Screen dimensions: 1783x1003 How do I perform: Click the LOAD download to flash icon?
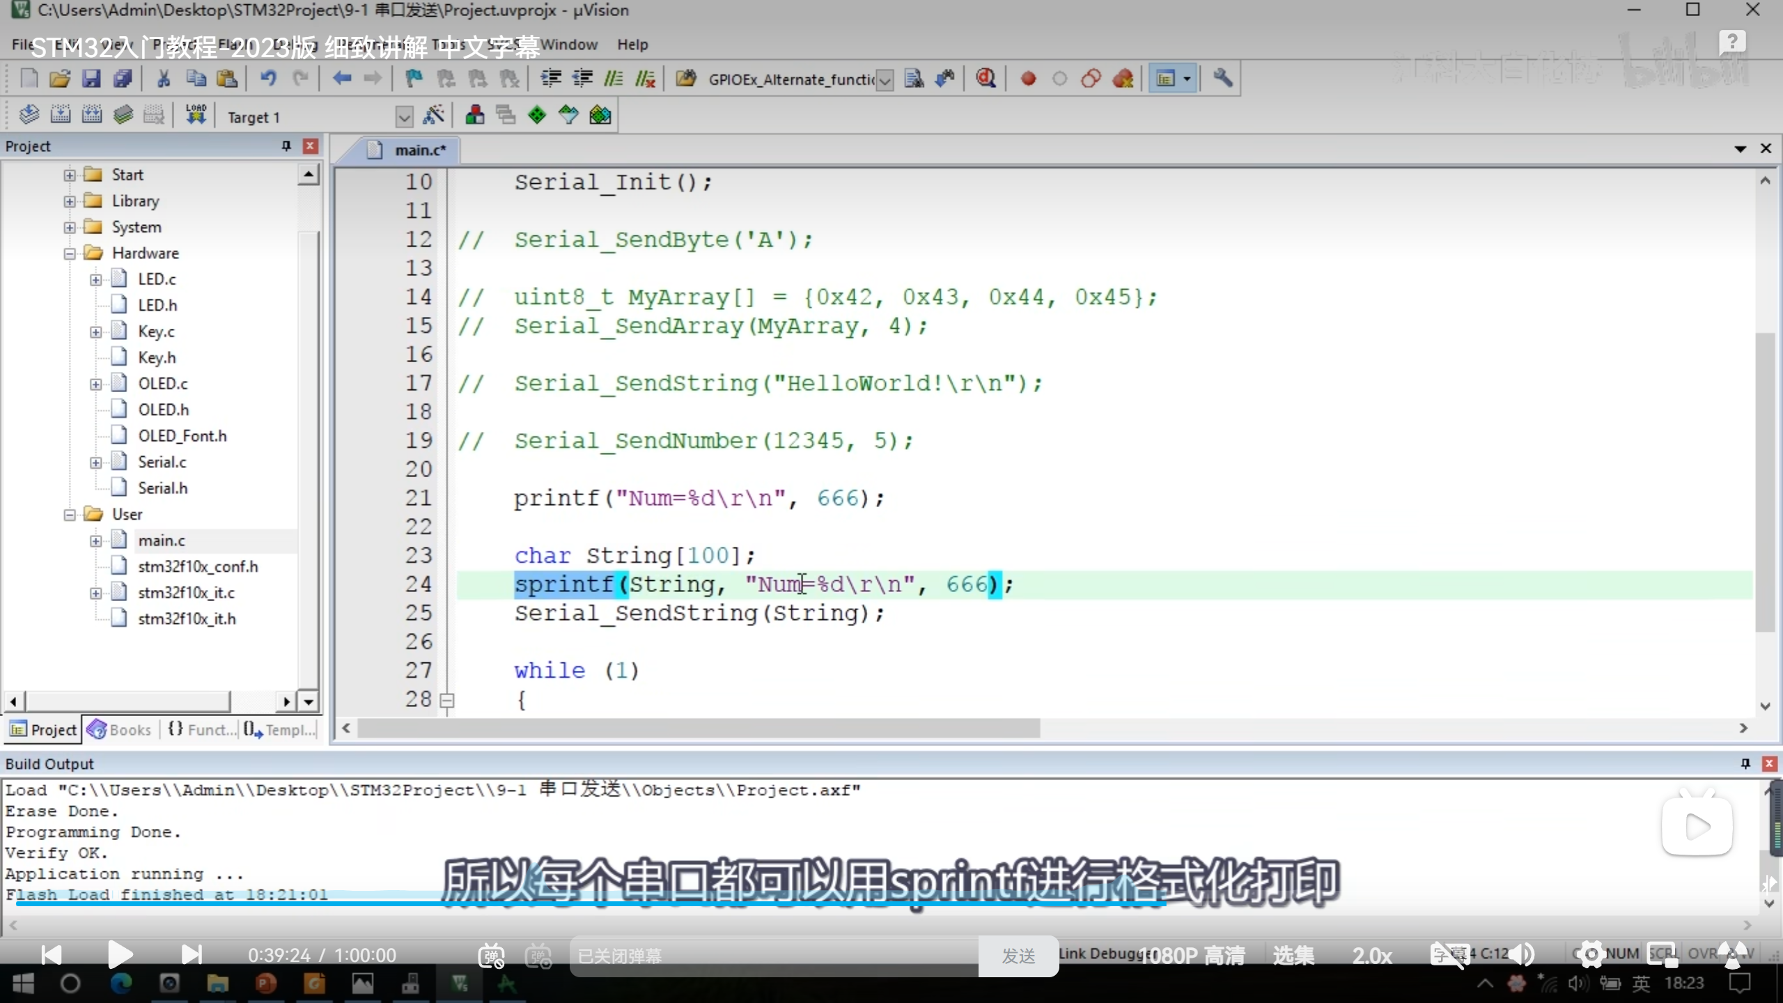click(196, 115)
